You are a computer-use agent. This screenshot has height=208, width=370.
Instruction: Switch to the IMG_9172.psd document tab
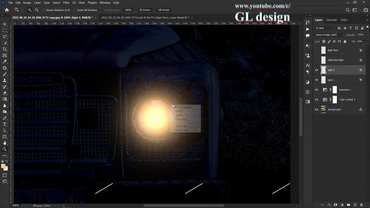(145, 18)
